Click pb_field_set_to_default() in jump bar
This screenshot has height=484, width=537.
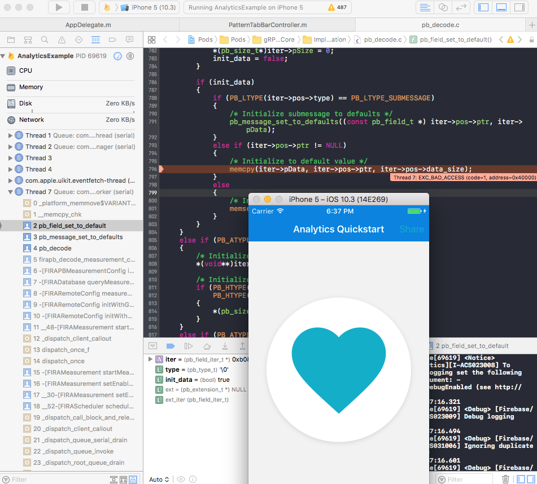(451, 39)
